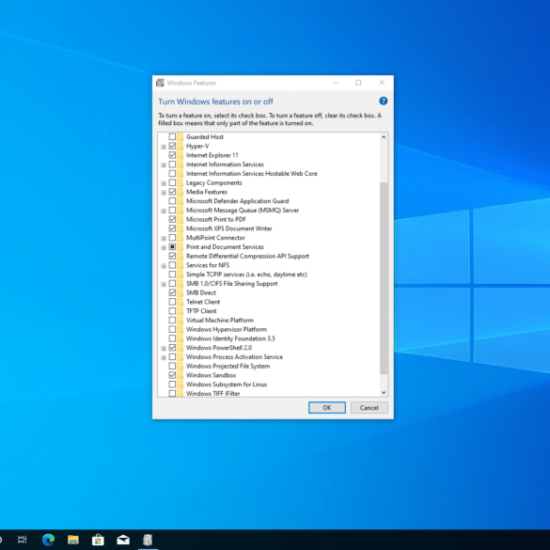Select the Windows Features taskbar icon
The image size is (550, 550).
click(148, 540)
